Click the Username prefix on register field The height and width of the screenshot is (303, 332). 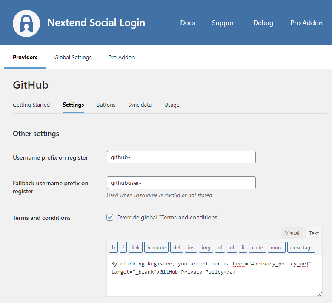point(181,157)
